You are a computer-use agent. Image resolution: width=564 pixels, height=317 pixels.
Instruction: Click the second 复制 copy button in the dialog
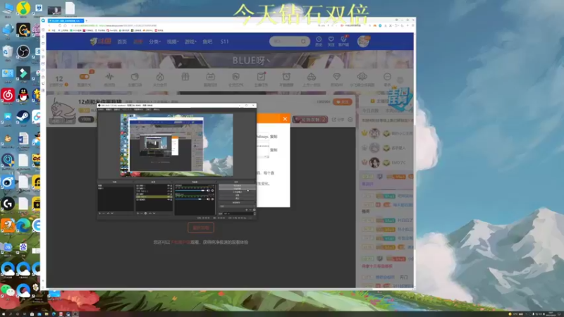click(x=274, y=150)
